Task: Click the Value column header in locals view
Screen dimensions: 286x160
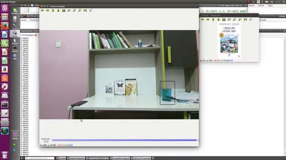Action: click(x=261, y=5)
